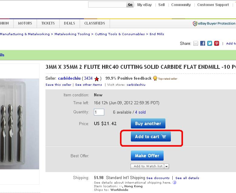Share this item on Twitter
236x193 pixels.
pos(210,44)
